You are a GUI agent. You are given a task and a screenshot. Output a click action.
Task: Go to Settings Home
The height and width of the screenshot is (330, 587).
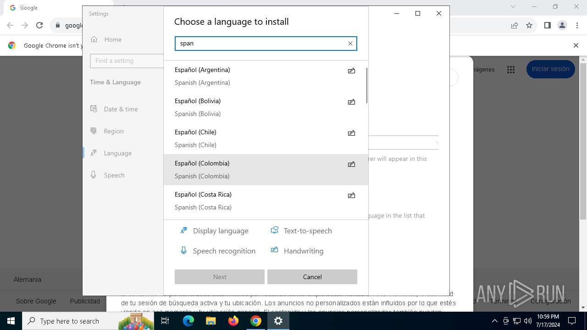(123, 39)
